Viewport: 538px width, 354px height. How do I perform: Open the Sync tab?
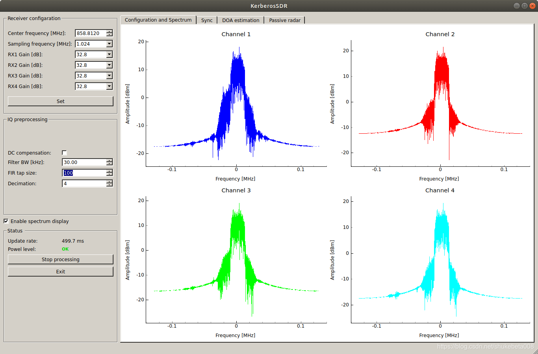pyautogui.click(x=207, y=20)
